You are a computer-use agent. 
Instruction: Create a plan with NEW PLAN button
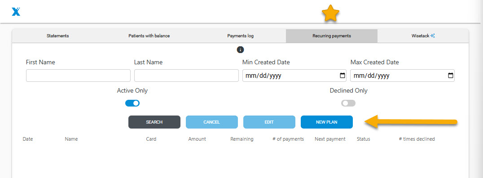pos(326,122)
